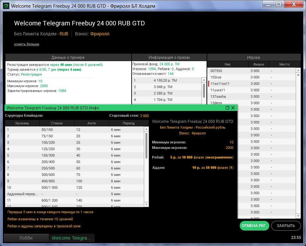306x246 pixels.
Task: Click the Данные о турнире panel header
Action: (x=68, y=58)
